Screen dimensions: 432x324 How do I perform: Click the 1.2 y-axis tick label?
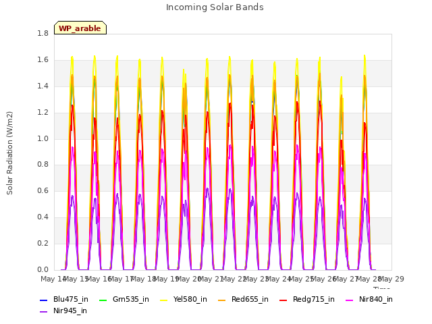[43, 113]
